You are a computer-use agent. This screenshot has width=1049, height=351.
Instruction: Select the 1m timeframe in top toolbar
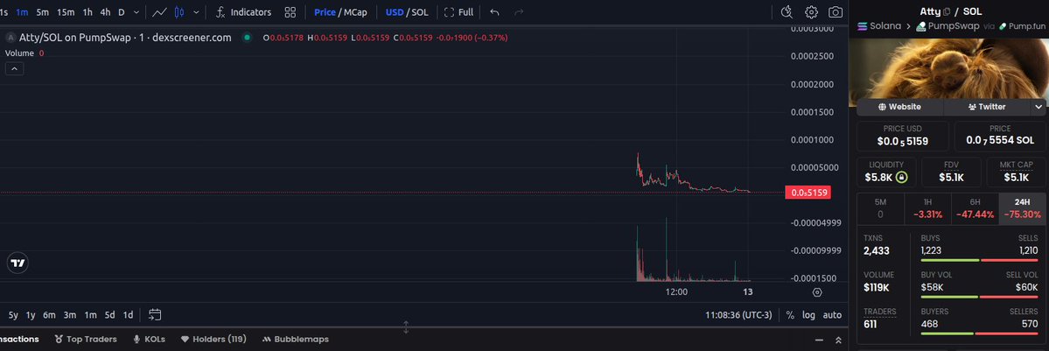22,12
